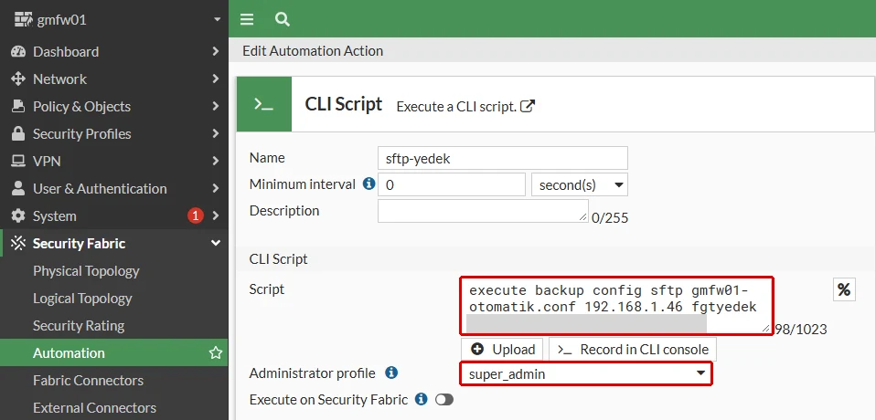This screenshot has height=420, width=876.
Task: Click the Security Profiles padlock icon
Action: 18,133
